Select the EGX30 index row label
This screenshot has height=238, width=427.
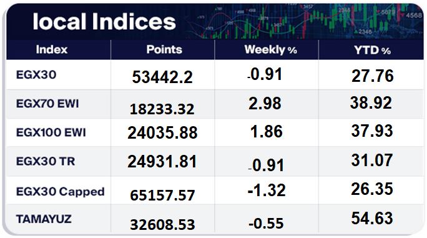click(36, 74)
